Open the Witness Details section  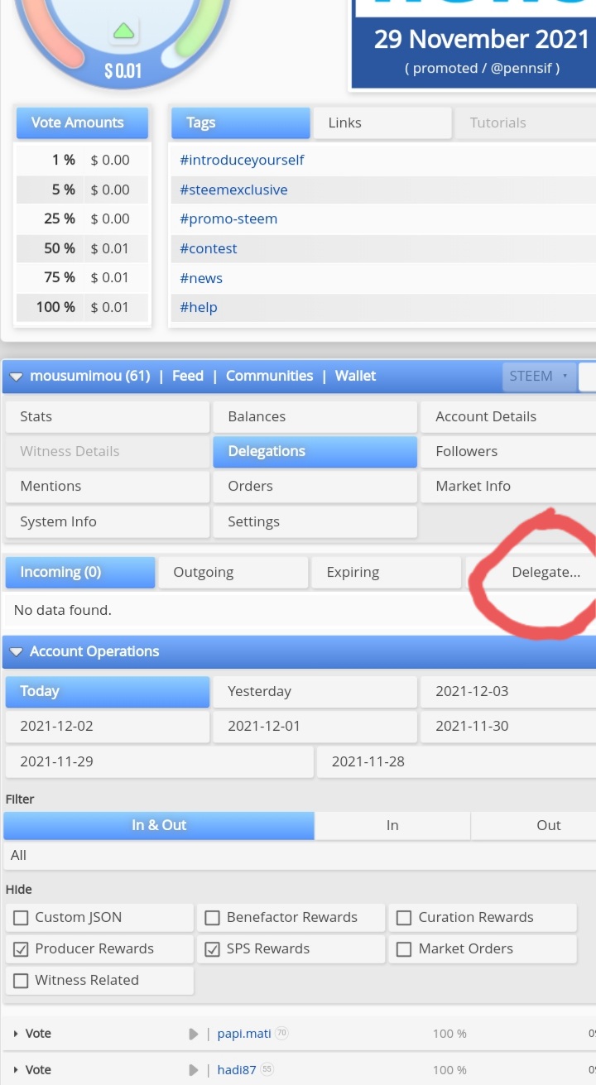point(107,451)
